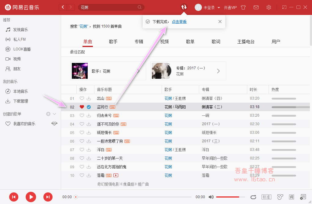Expand the account dropdown next to 未登录
The image size is (312, 204).
coord(219,8)
